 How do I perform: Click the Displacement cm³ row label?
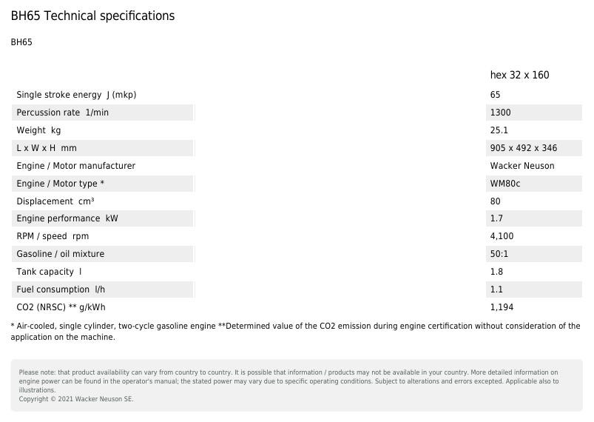point(55,201)
